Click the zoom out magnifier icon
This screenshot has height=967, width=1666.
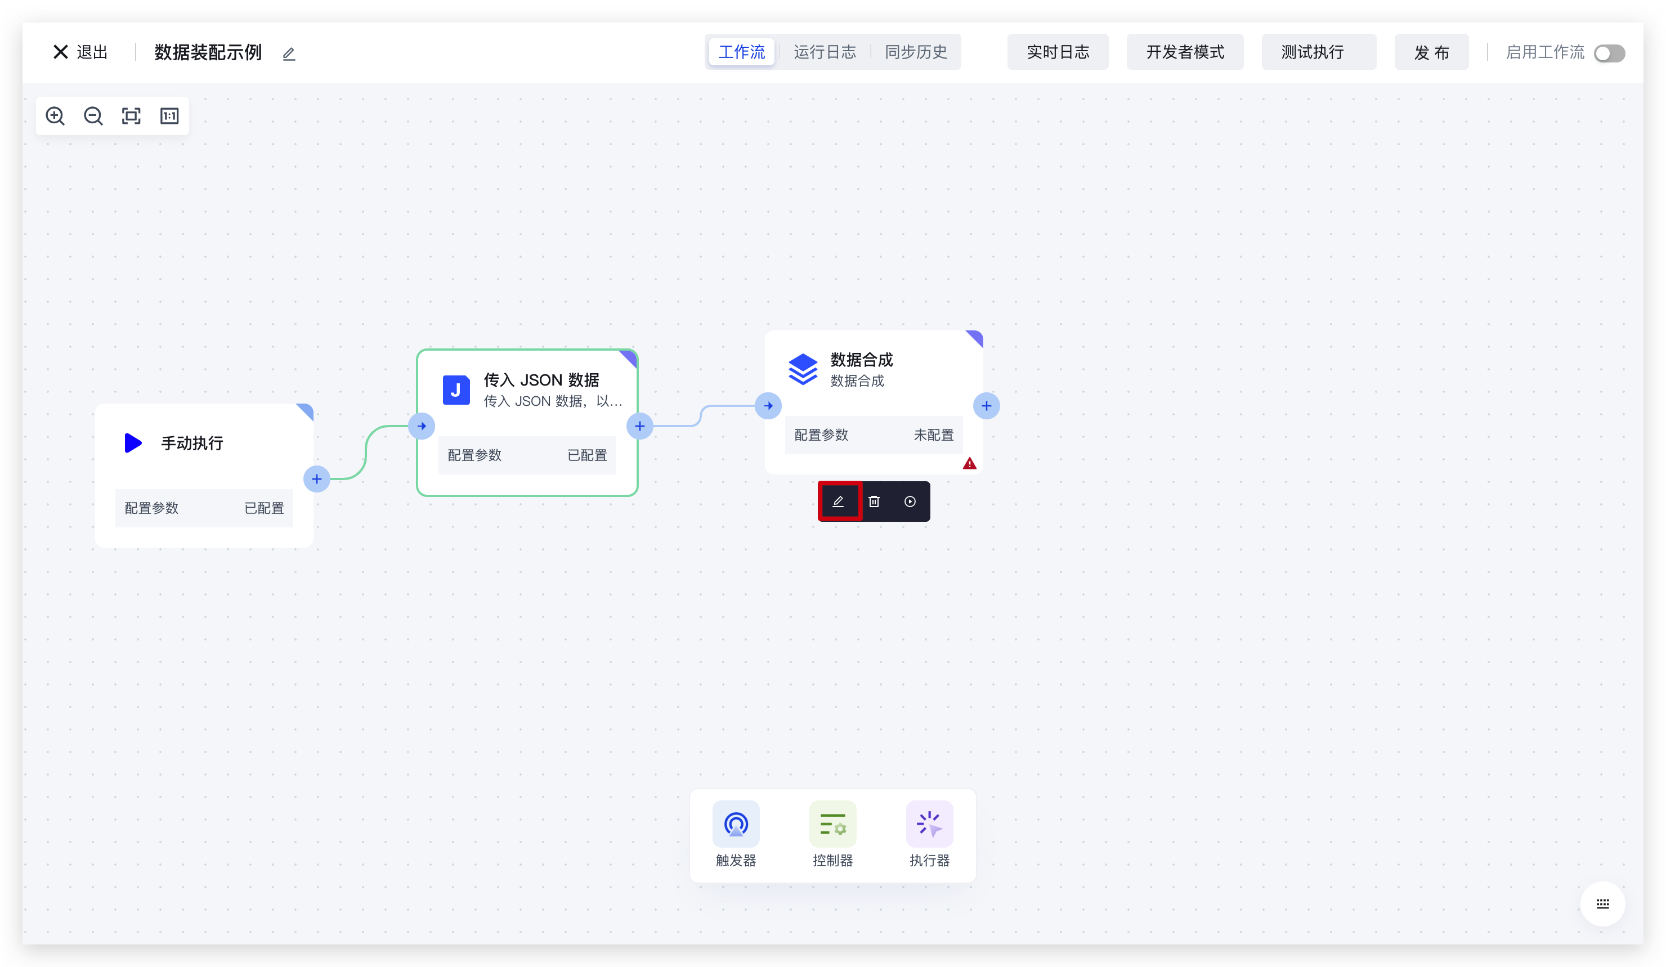pos(93,117)
